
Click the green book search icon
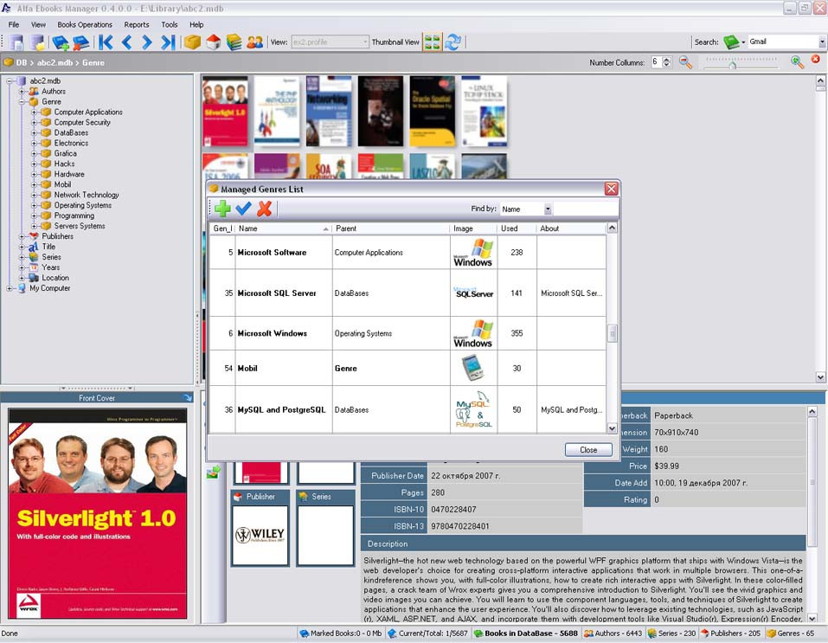tap(731, 42)
